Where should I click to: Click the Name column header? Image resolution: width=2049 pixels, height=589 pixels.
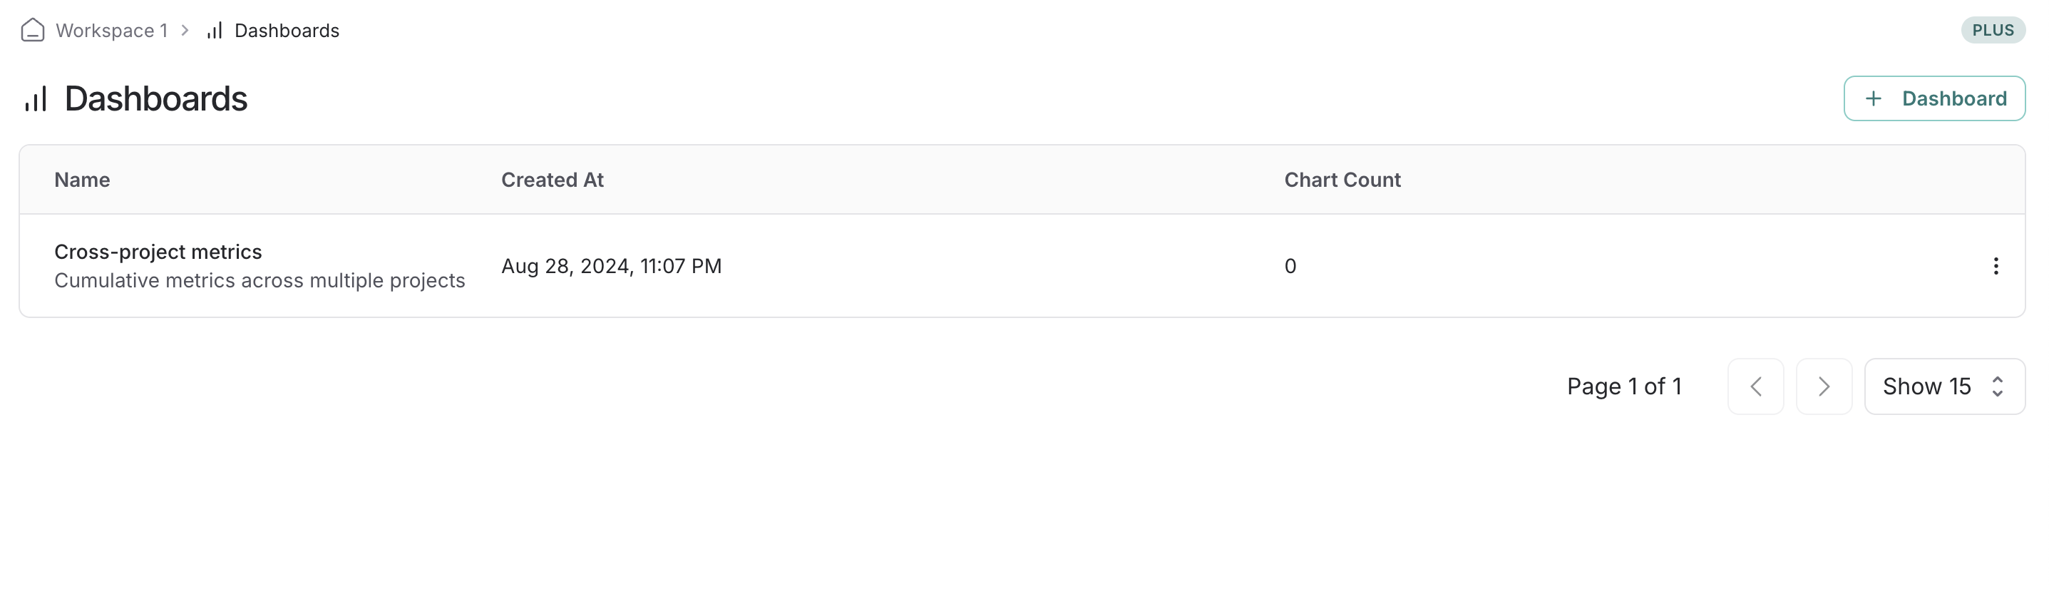pos(82,180)
